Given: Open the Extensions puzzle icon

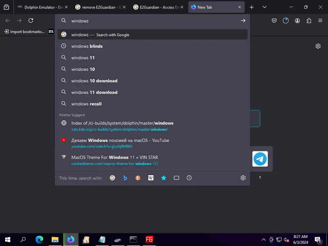Looking at the screenshot, I should pos(309,20).
